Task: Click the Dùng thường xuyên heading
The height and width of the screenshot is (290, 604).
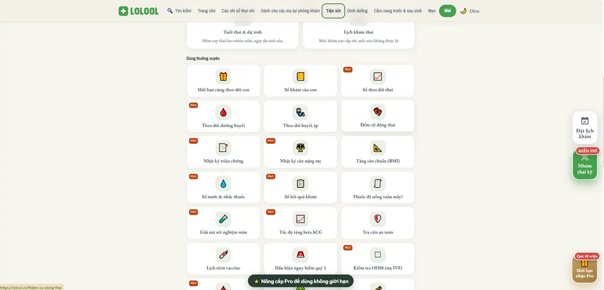Action: coord(203,58)
